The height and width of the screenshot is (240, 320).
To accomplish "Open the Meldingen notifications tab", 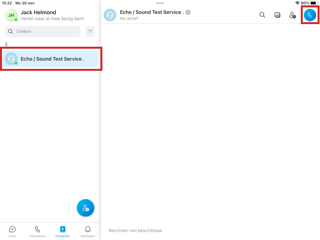I will click(88, 232).
